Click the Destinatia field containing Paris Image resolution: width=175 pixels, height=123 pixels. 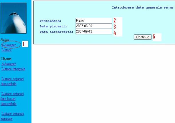(x=94, y=21)
